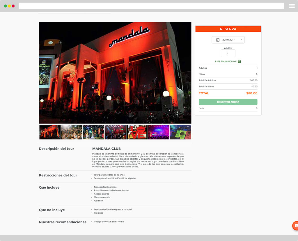Click the Total De Adultos $60.00 value
This screenshot has width=298, height=241.
tap(254, 80)
